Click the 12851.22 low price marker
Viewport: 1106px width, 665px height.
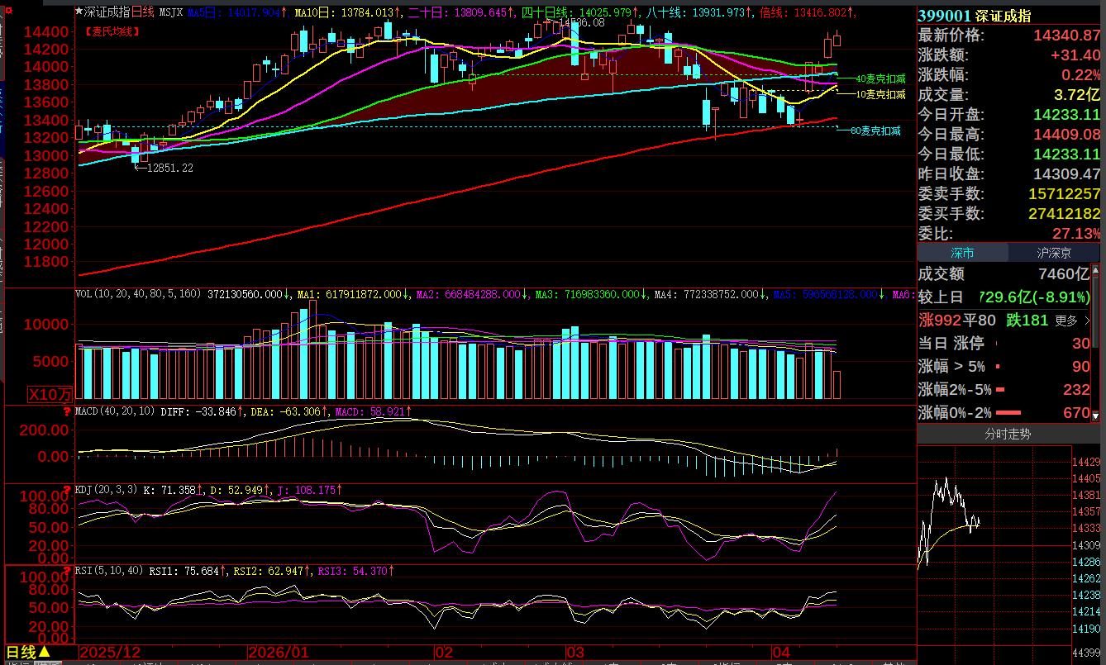(169, 168)
